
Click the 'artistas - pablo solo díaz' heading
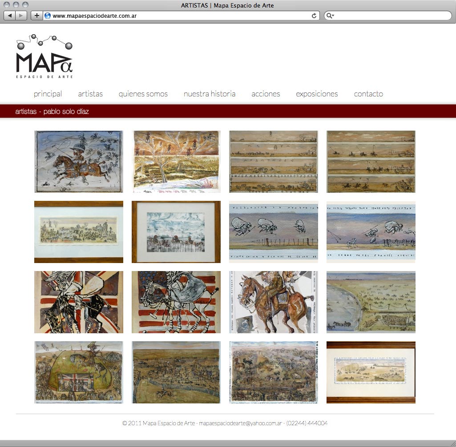52,112
